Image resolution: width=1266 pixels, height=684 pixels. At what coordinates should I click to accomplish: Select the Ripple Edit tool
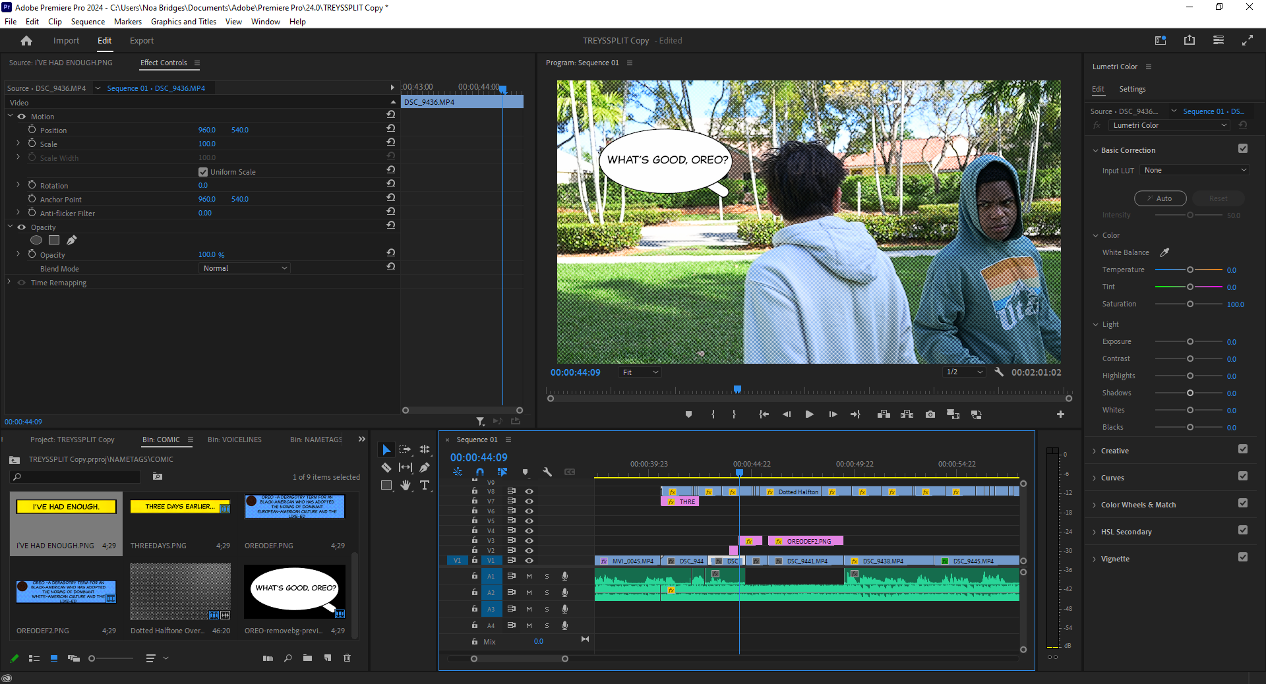[x=425, y=449]
